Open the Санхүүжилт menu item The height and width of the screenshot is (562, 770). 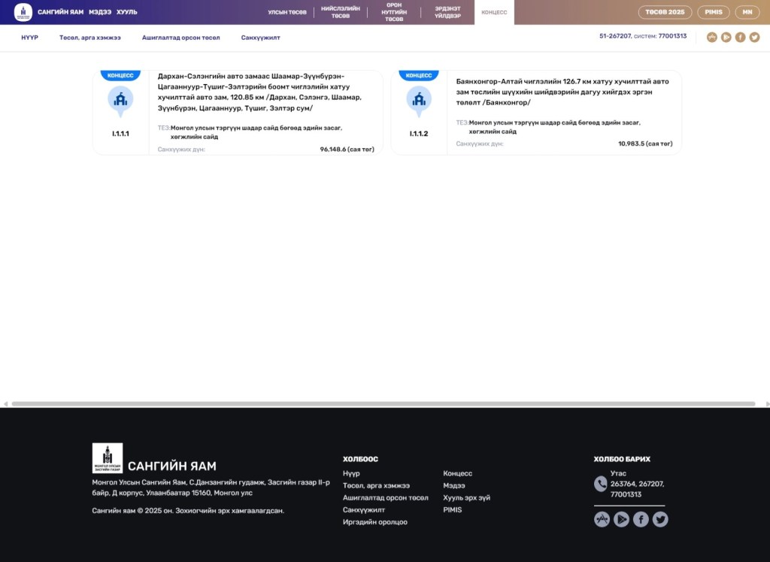(260, 37)
